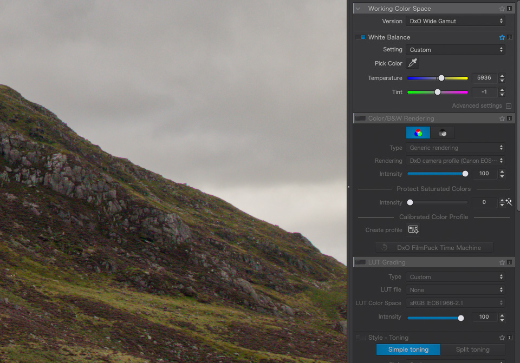Viewport: 520px width, 363px height.
Task: Switch to the black & white rendering icon
Action: [x=443, y=133]
